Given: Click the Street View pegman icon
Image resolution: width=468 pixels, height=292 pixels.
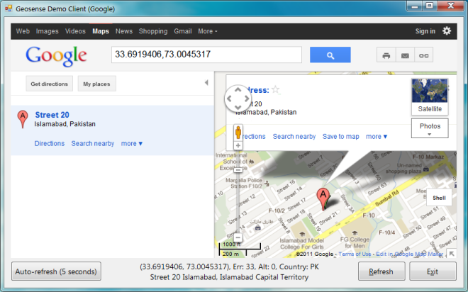Looking at the screenshot, I should pos(238,133).
